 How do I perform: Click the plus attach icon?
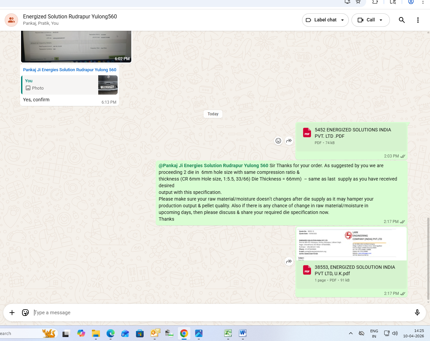click(12, 313)
